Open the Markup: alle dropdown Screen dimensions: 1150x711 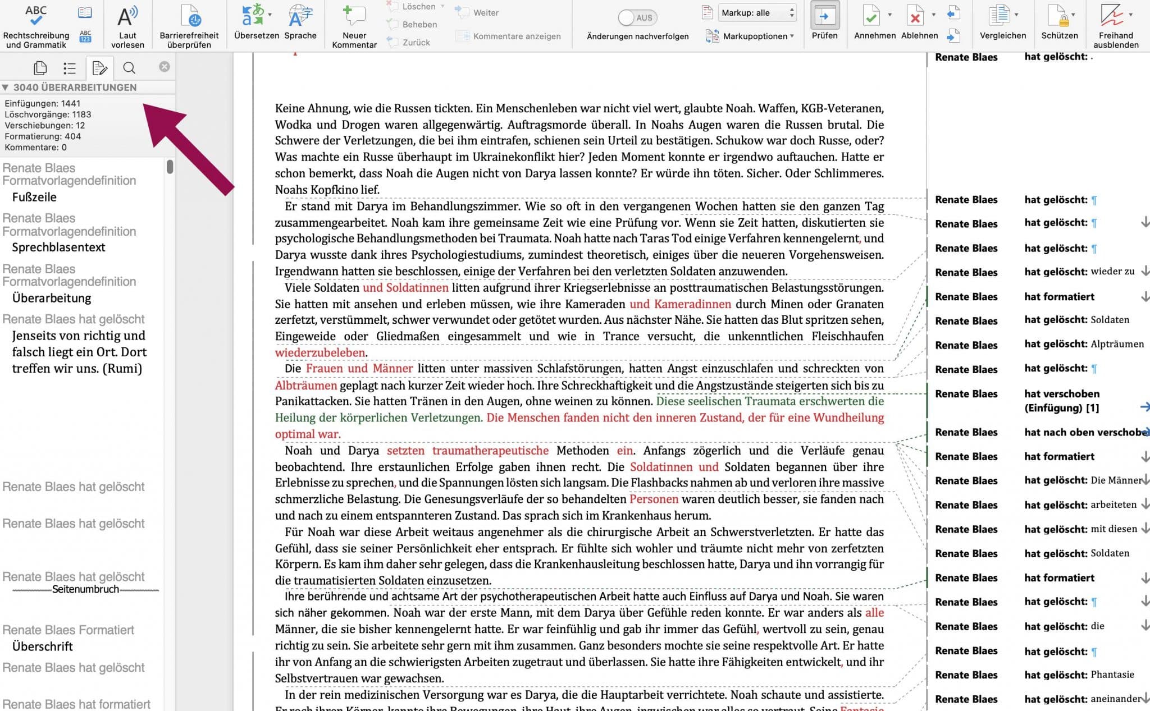click(757, 13)
